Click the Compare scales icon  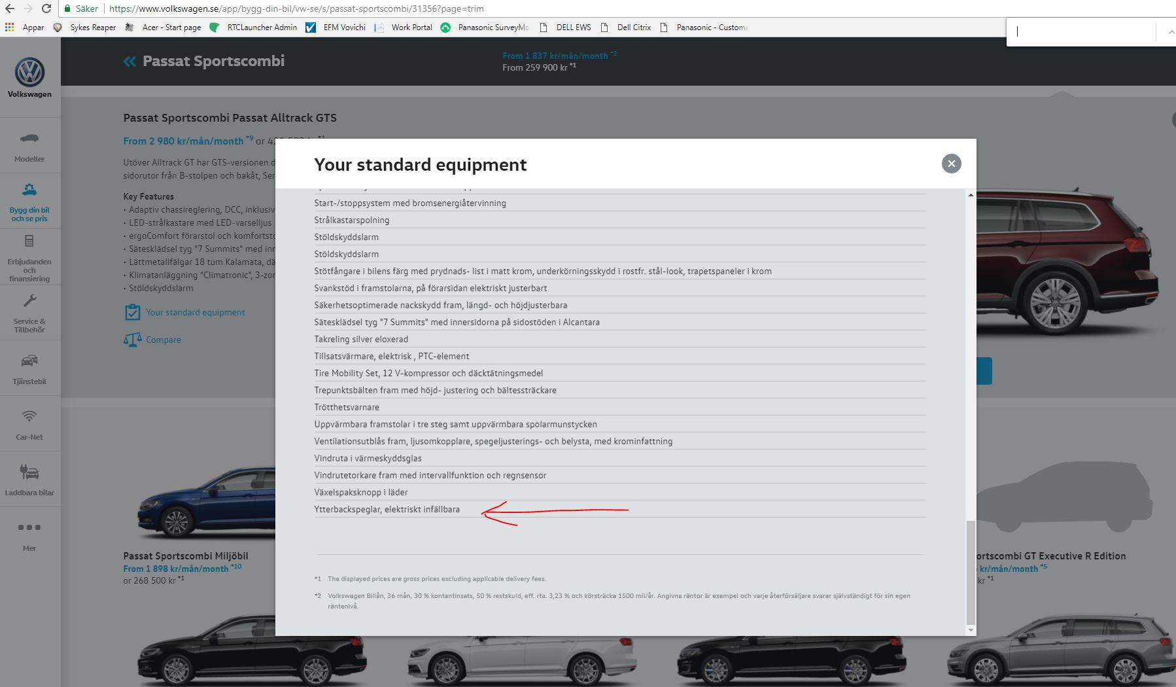pyautogui.click(x=132, y=340)
